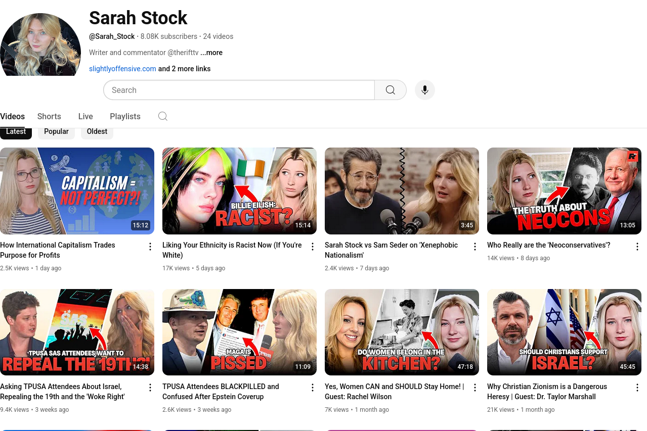This screenshot has width=647, height=431.
Task: Open options for 'Christian Zionism' video
Action: coord(637,388)
